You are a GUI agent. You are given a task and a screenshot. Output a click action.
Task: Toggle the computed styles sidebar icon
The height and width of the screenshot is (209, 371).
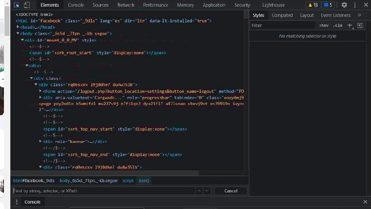click(x=360, y=25)
